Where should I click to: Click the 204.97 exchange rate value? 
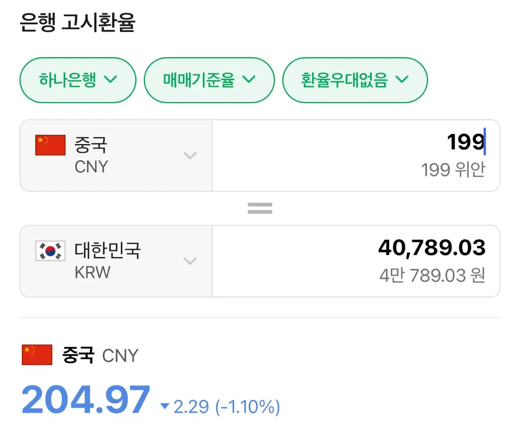[86, 400]
